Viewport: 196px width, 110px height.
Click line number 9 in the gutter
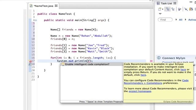(x=34, y=36)
